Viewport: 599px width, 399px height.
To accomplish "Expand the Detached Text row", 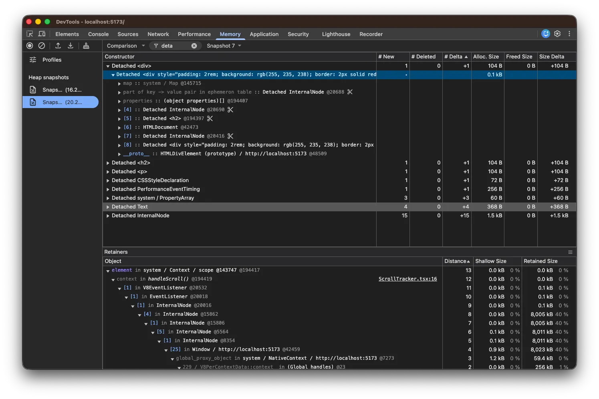I will (108, 207).
